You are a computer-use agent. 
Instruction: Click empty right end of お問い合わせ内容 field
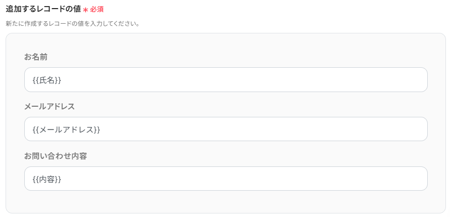point(405,179)
